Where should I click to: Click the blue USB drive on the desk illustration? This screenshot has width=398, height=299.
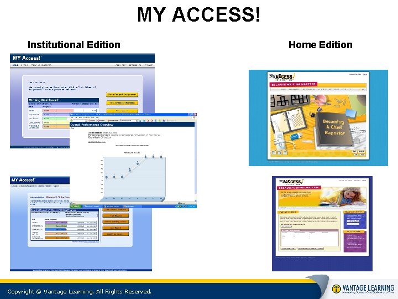(295, 137)
